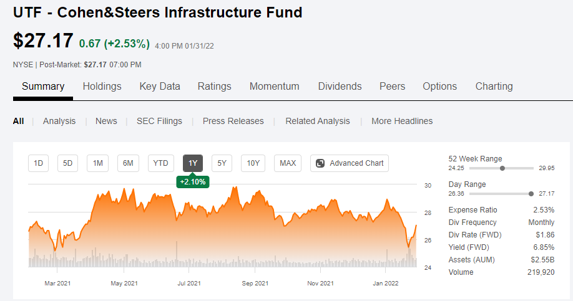This screenshot has width=573, height=301.
Task: Click the day range low 26.36
Action: [456, 194]
